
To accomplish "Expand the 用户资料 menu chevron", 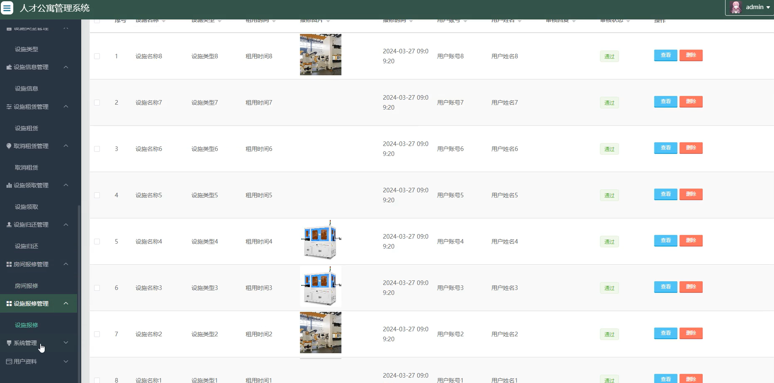I will click(x=66, y=361).
